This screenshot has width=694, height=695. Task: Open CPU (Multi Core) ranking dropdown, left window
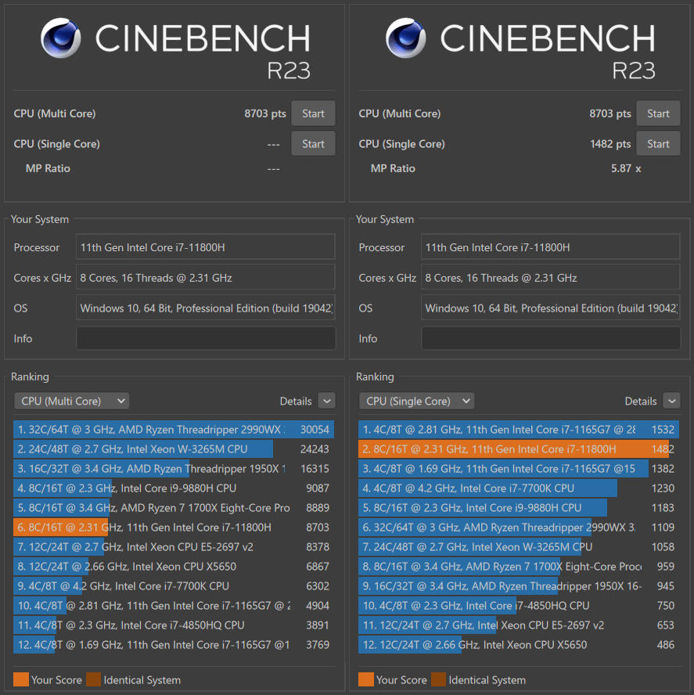click(x=71, y=401)
